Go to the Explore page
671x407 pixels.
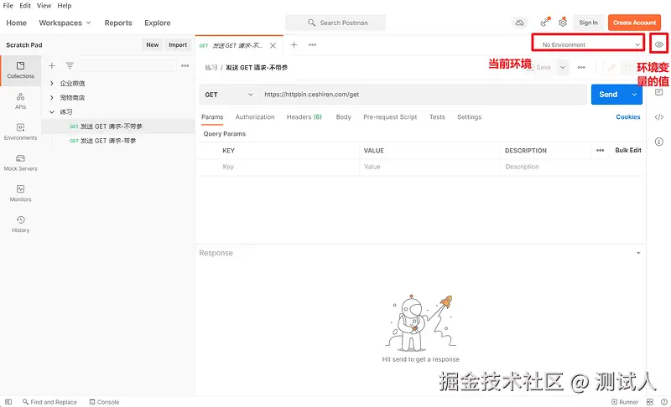point(157,23)
